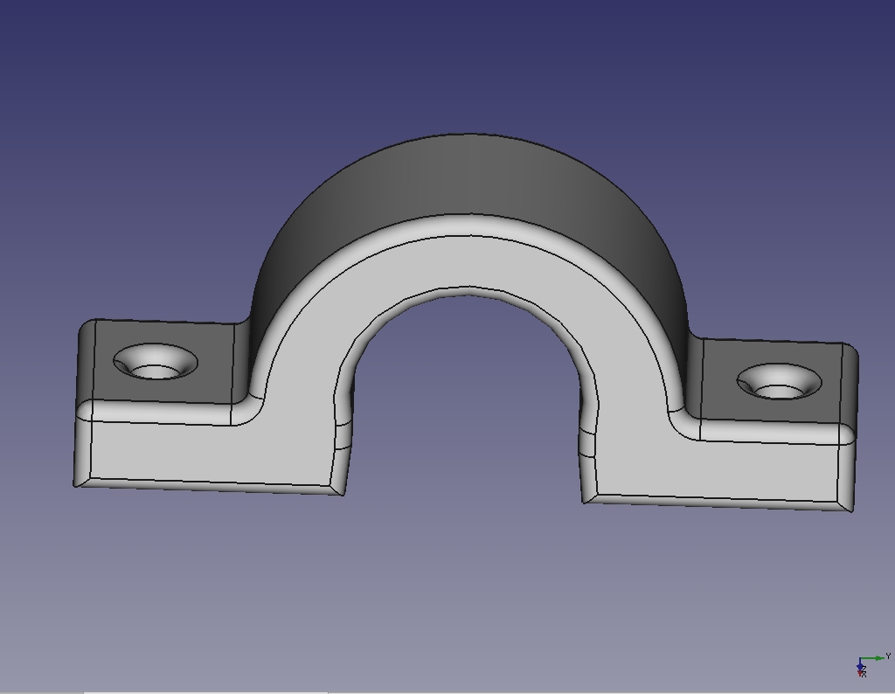This screenshot has height=694, width=895.
Task: Select the left countersunk hole
Action: [156, 362]
